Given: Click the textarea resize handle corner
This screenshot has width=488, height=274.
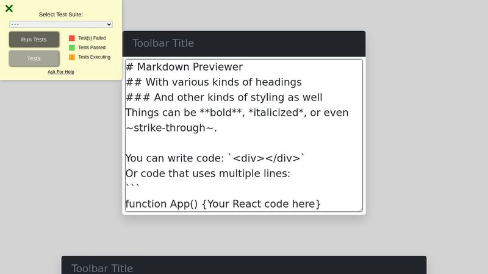Looking at the screenshot, I should 361,209.
